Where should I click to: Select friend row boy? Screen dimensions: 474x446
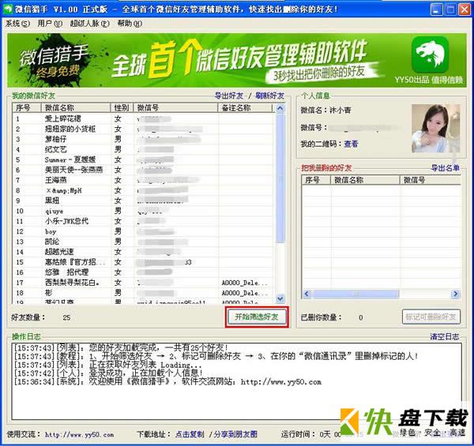pyautogui.click(x=143, y=231)
